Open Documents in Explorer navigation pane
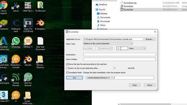This screenshot has height=105, width=187. 103,17
